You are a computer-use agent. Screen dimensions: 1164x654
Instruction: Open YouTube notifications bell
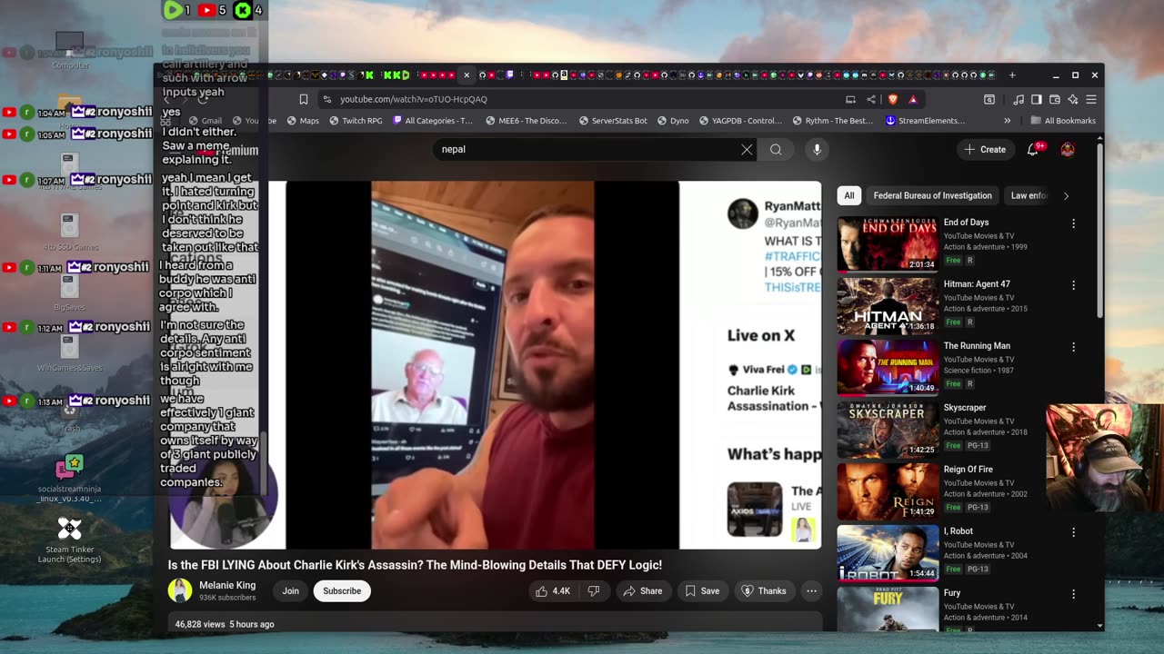1033,150
